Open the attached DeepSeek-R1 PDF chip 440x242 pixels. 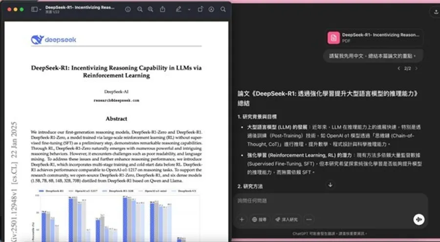pyautogui.click(x=374, y=38)
